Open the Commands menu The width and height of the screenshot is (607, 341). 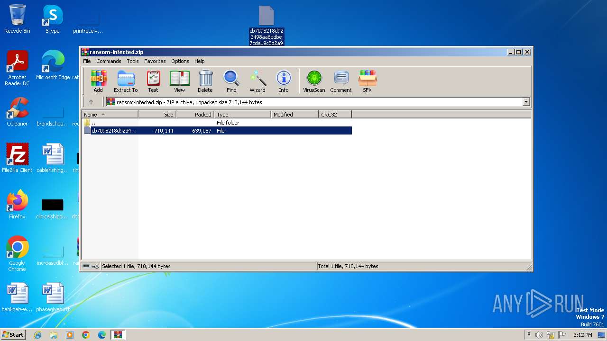(109, 61)
